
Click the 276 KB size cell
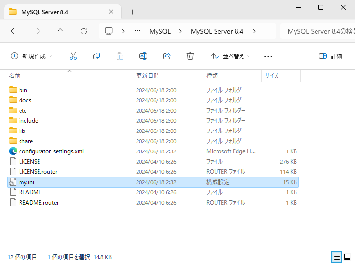pos(288,162)
